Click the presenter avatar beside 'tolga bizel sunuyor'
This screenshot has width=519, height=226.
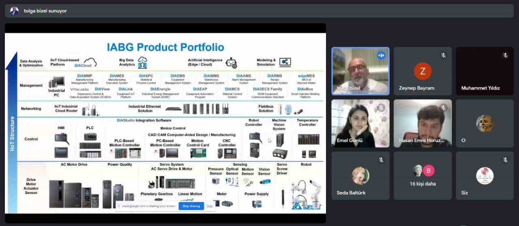pyautogui.click(x=14, y=11)
